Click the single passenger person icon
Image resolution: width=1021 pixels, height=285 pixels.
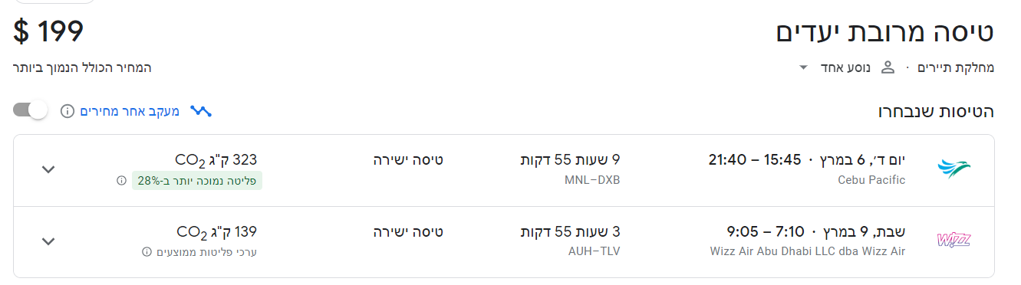click(x=888, y=67)
